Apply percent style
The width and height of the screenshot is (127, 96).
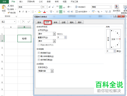pyautogui.click(x=99, y=12)
